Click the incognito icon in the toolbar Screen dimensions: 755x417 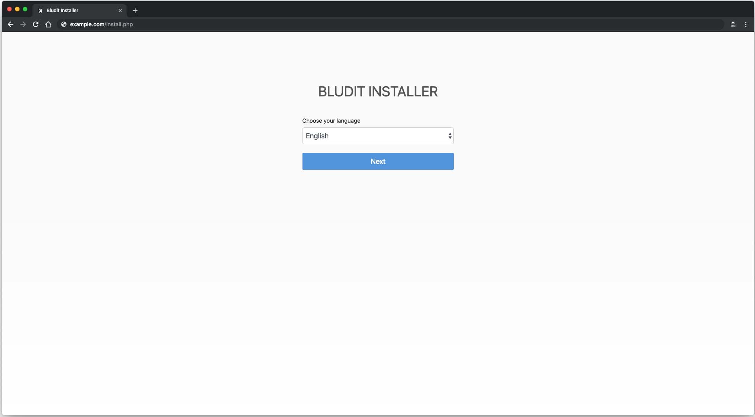[x=733, y=24]
